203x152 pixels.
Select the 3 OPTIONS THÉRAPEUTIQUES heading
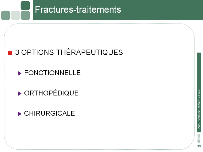pyautogui.click(x=69, y=52)
